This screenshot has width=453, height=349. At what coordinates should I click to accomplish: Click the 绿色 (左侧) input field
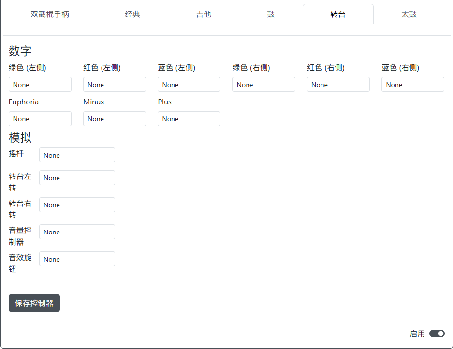pos(40,84)
